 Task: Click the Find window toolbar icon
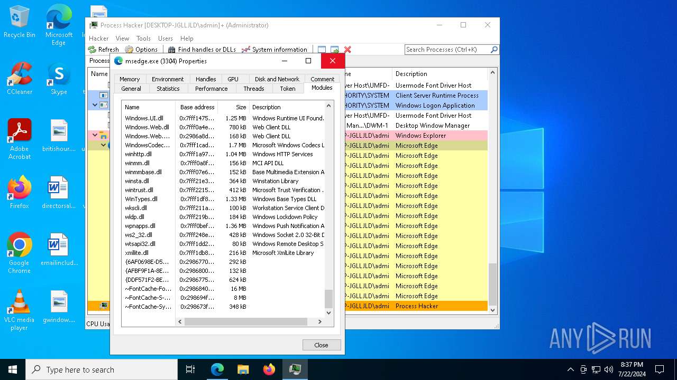tap(322, 50)
